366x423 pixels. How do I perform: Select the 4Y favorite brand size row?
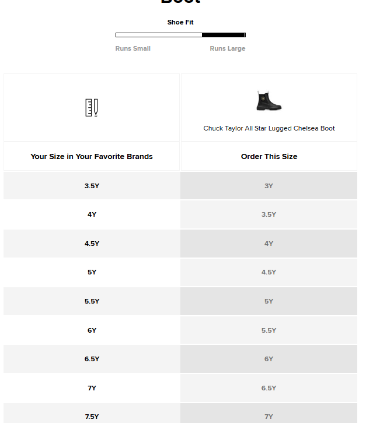[92, 214]
